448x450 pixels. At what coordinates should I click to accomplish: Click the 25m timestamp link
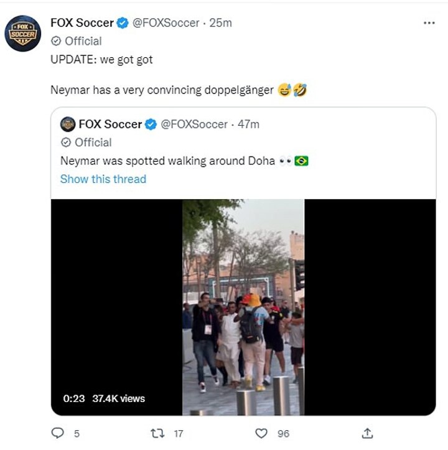pos(220,23)
